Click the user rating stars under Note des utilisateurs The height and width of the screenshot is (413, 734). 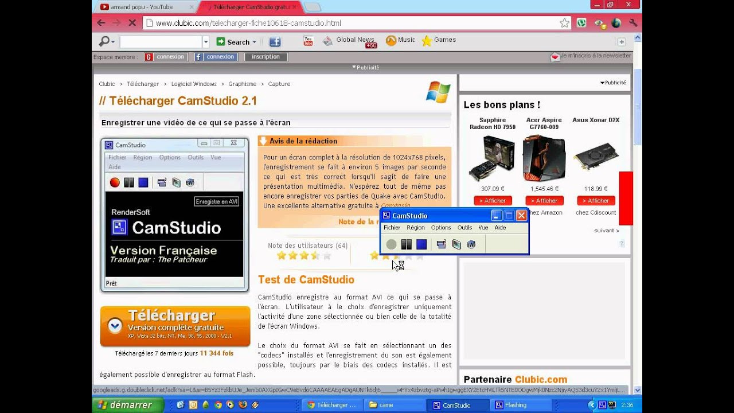coord(304,256)
